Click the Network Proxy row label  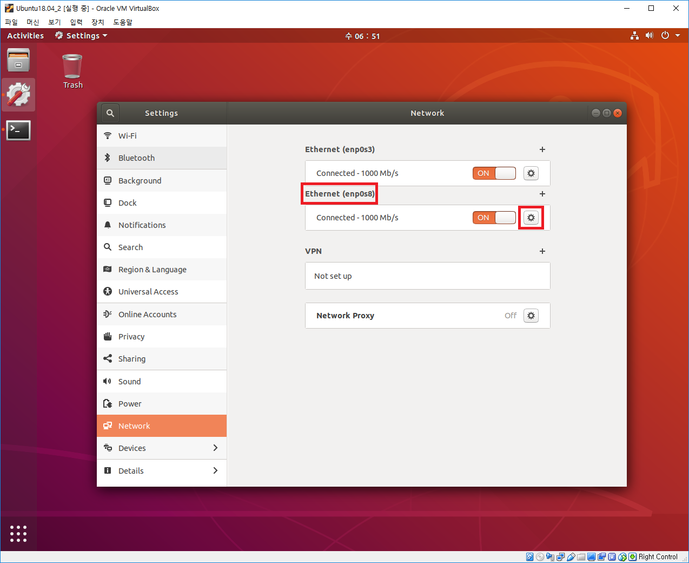[x=345, y=316]
